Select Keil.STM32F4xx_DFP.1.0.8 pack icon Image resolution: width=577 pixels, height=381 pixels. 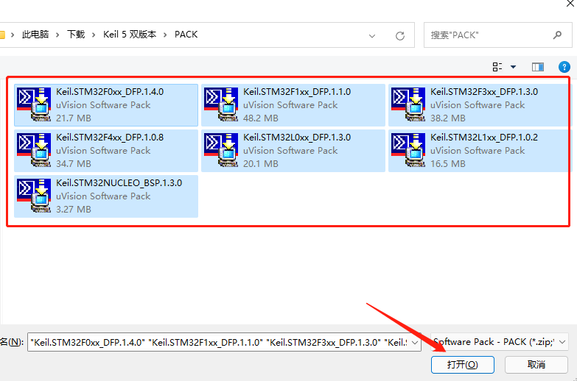(x=34, y=150)
